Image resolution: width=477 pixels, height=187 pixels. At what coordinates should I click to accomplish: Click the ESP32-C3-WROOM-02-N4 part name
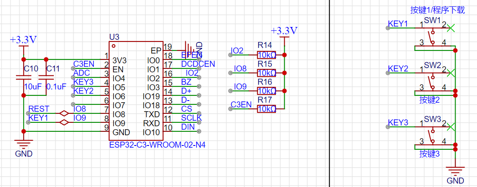coord(157,145)
